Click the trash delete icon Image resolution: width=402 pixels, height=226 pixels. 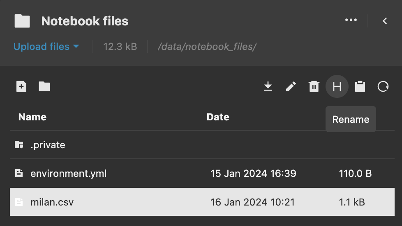[x=314, y=86]
